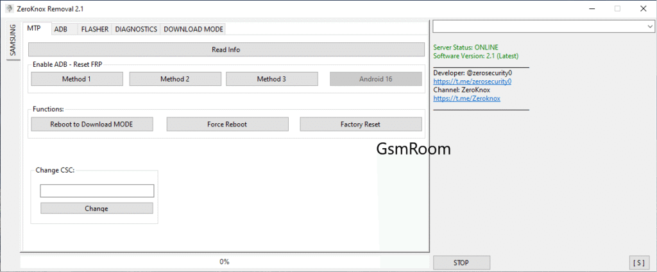Choose Method 3 for enabling ADB

click(271, 79)
